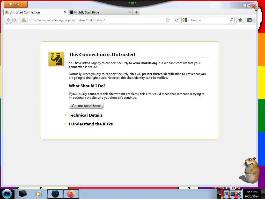Open the bookmarks menu button
The width and height of the screenshot is (265, 199).
[x=250, y=20]
